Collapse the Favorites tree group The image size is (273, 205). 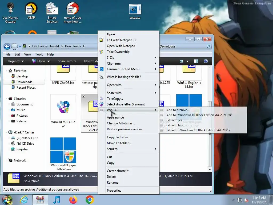6,70
